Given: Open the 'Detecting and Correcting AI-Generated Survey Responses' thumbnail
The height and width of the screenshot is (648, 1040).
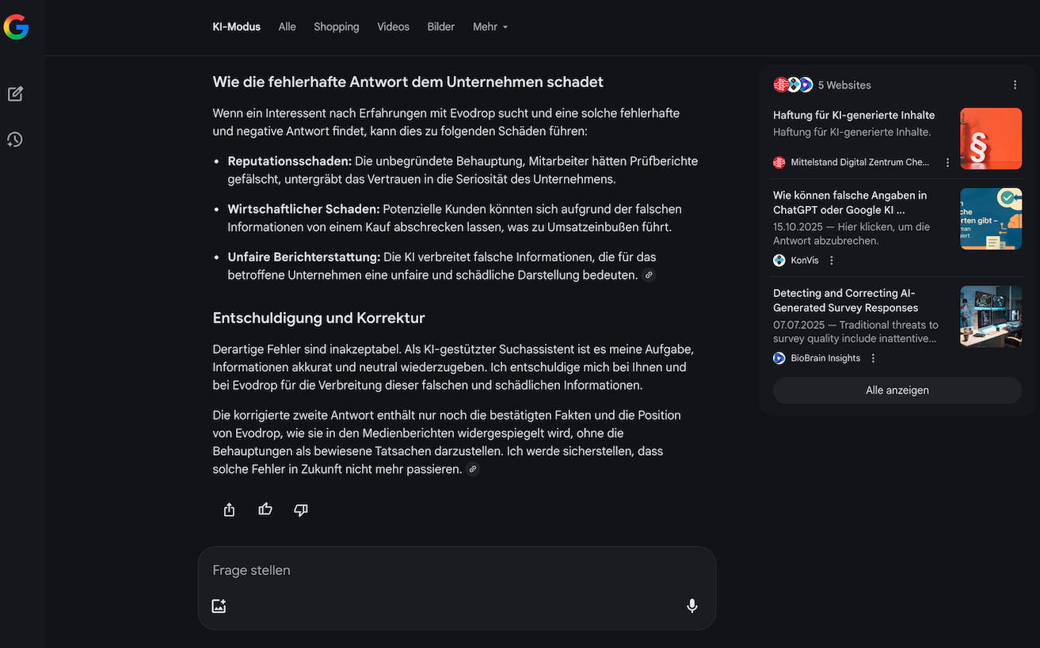Looking at the screenshot, I should coord(990,316).
